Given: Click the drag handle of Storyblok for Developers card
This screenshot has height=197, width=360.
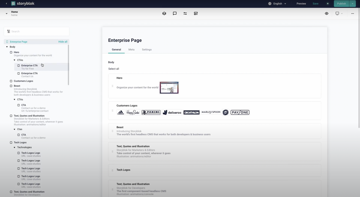Looking at the screenshot, I should pyautogui.click(x=112, y=189).
